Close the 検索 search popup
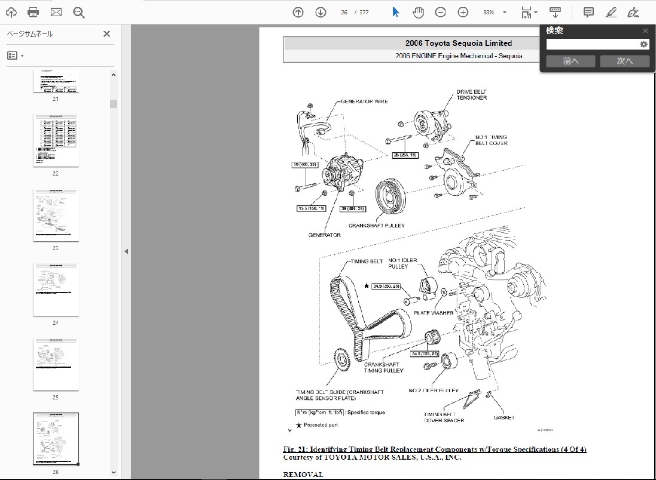 pyautogui.click(x=645, y=31)
